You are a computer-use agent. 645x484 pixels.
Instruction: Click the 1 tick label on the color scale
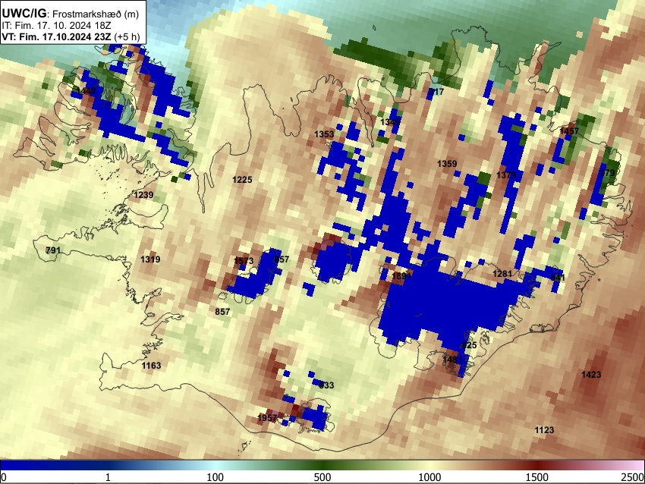(108, 477)
